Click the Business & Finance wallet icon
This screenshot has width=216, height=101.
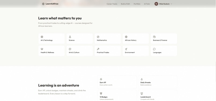point(154,37)
